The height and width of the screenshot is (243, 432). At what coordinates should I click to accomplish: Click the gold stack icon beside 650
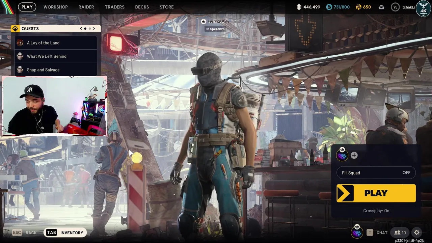point(358,7)
